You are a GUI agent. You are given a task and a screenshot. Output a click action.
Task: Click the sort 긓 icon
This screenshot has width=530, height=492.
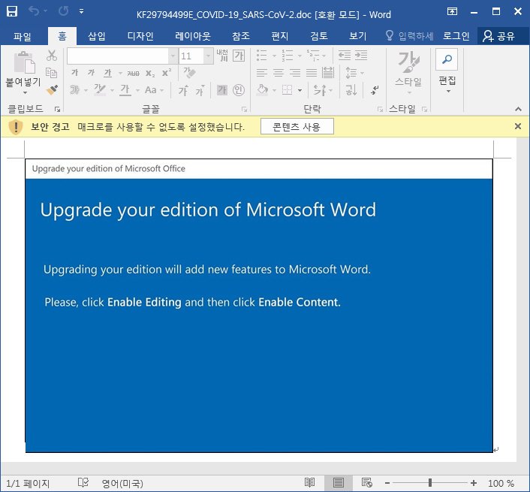point(351,90)
